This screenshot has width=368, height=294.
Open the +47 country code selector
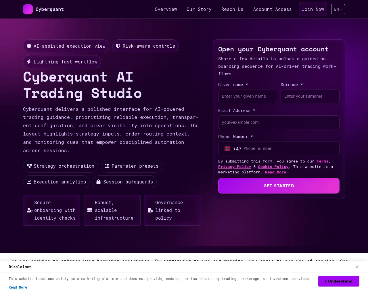233,148
